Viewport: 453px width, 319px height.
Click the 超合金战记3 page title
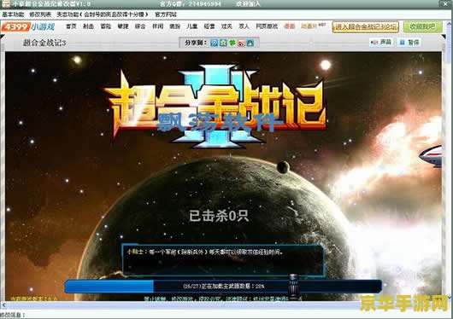(44, 43)
